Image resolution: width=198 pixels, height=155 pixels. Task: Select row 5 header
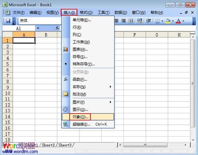[8, 64]
